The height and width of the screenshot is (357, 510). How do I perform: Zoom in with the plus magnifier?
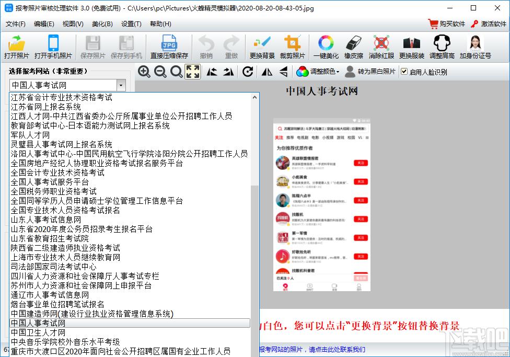point(144,71)
